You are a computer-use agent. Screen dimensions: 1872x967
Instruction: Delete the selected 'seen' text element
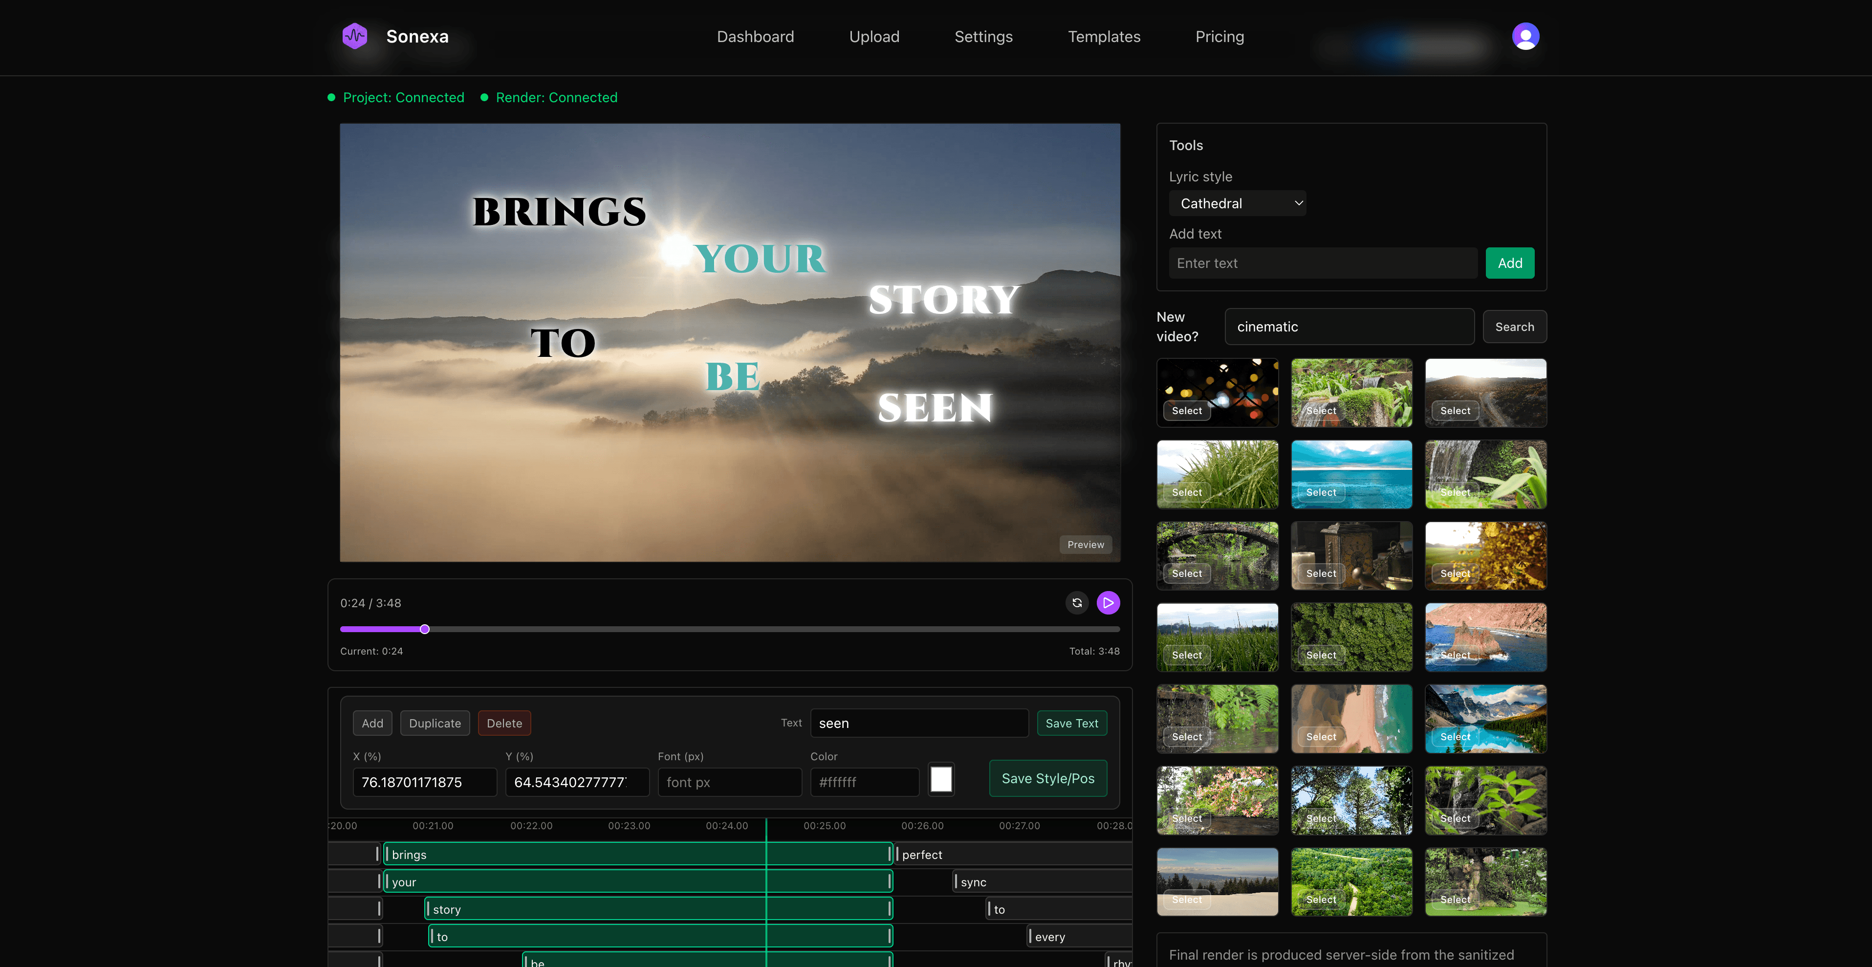pos(504,723)
